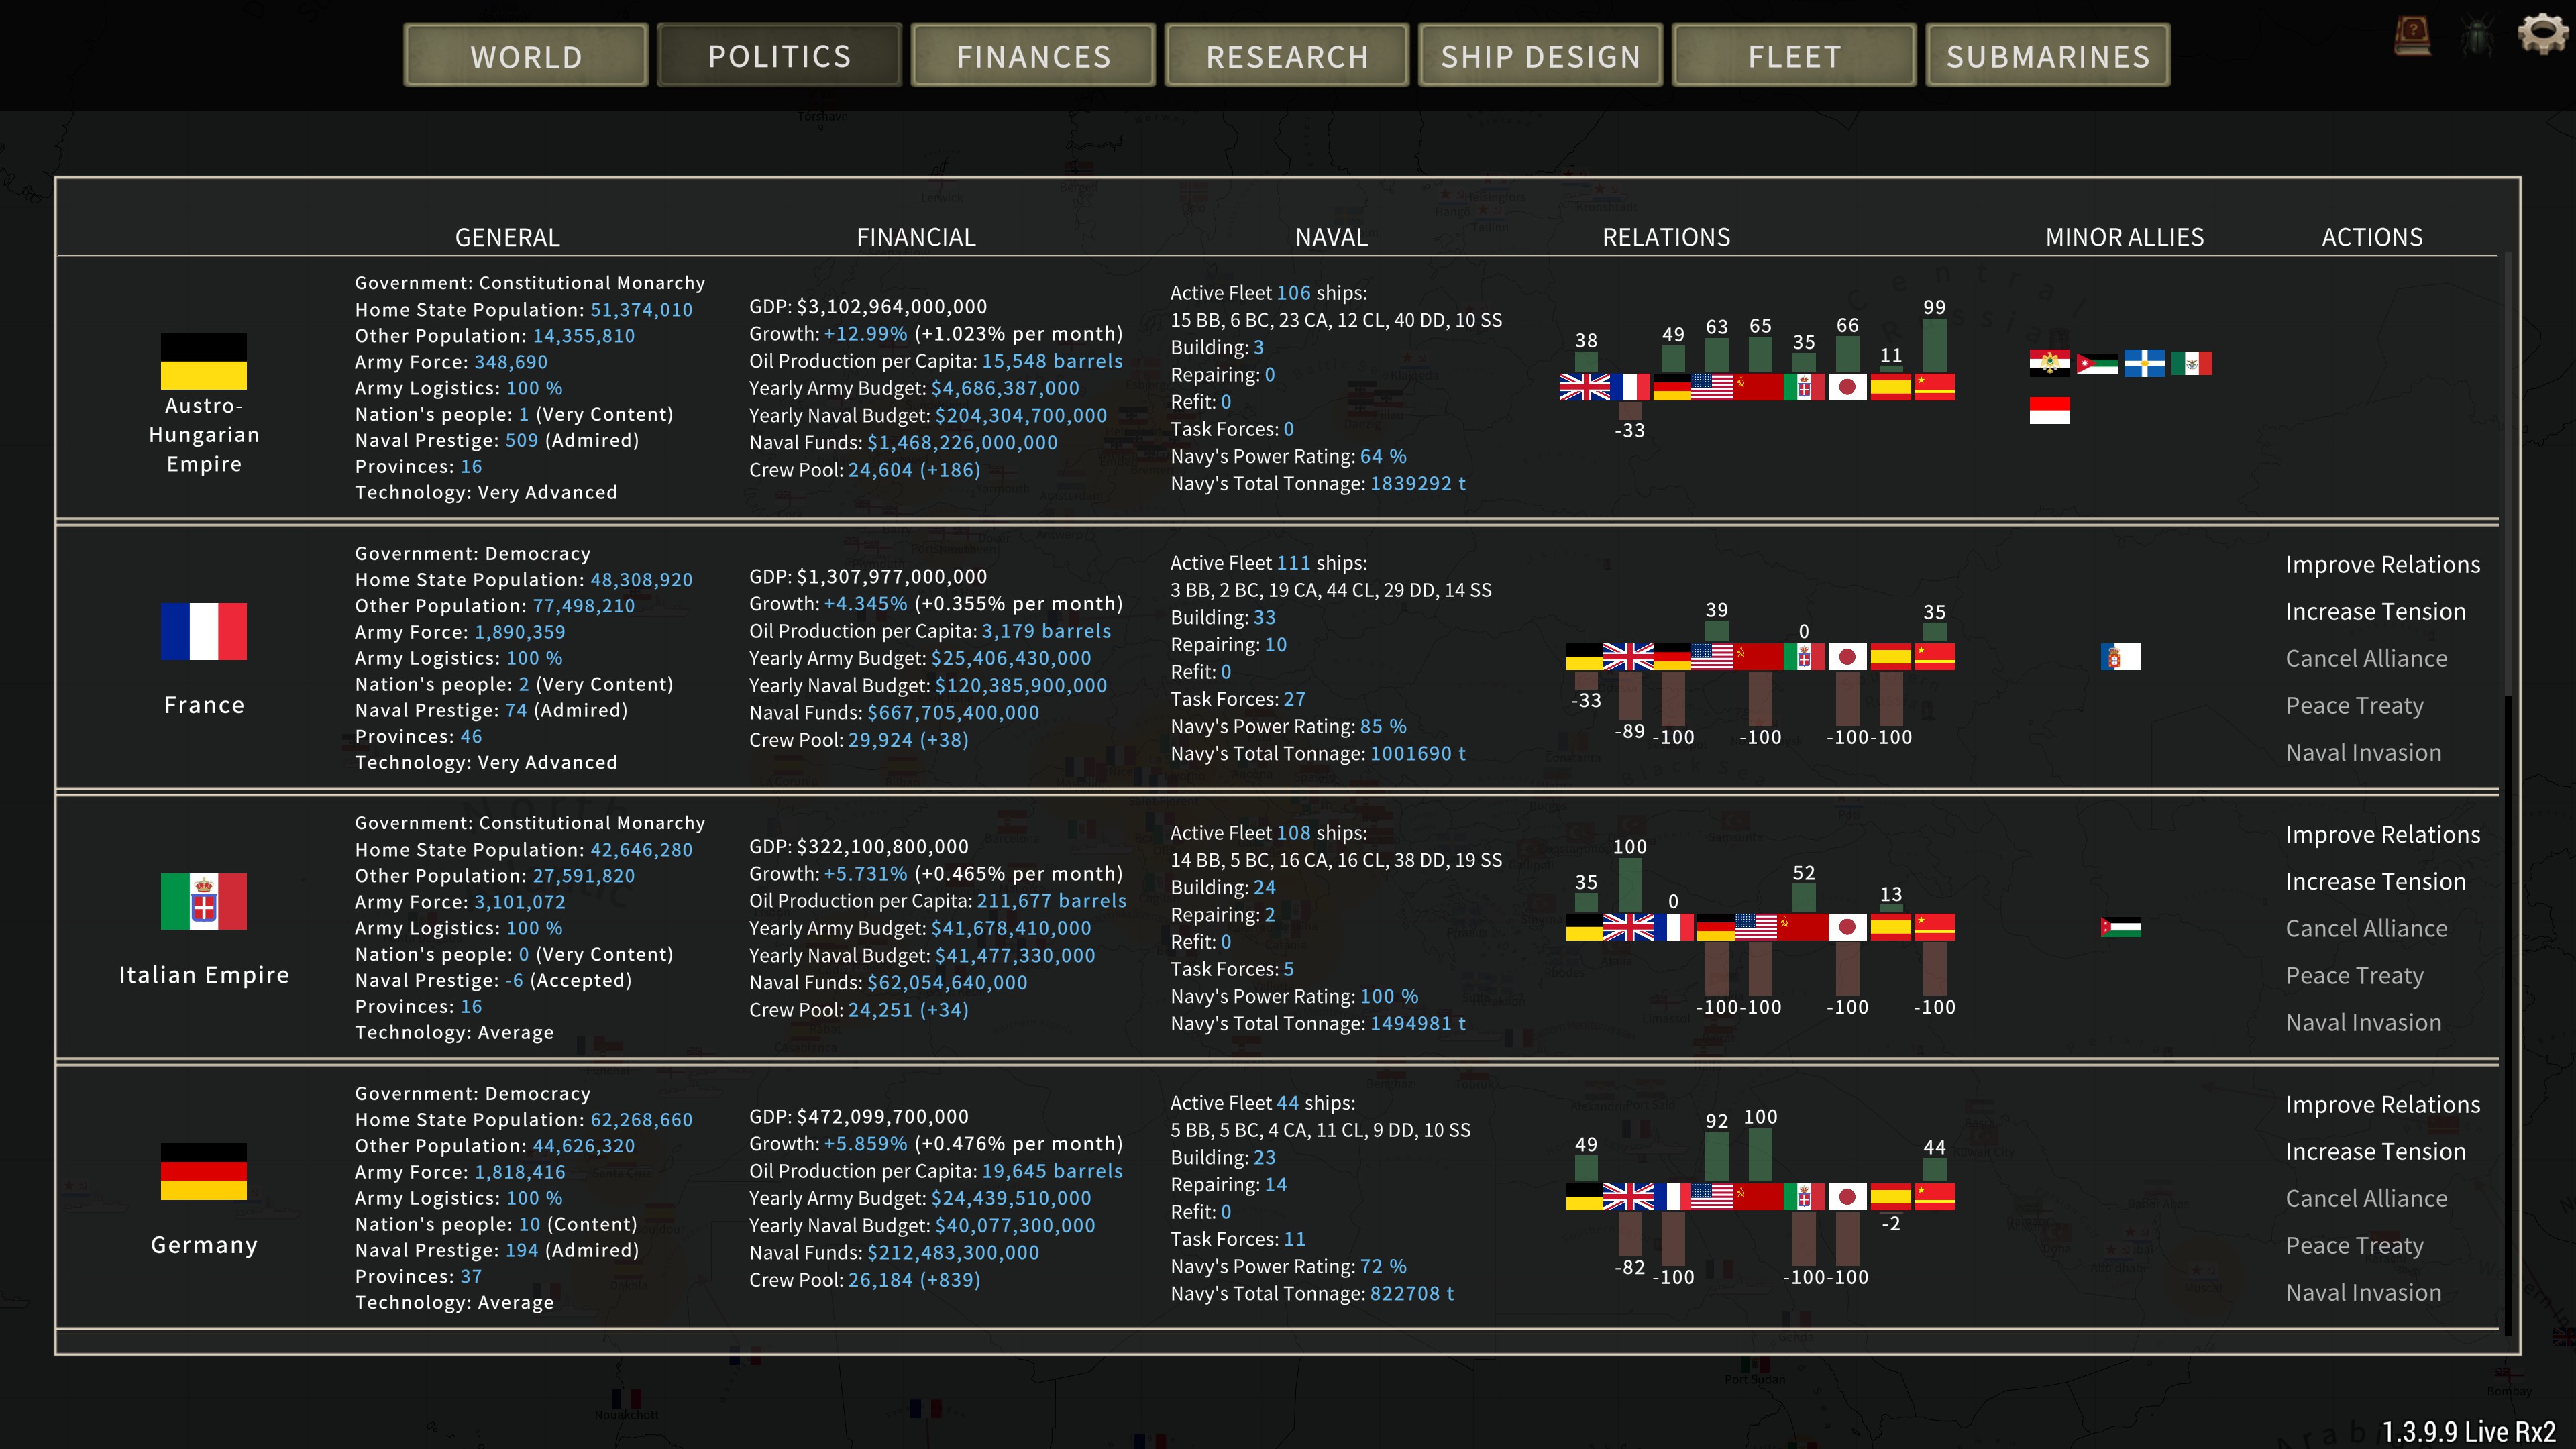Click Indonesia flag in Austro-Hungarian minor allies
The height and width of the screenshot is (1449, 2576).
click(x=2049, y=410)
